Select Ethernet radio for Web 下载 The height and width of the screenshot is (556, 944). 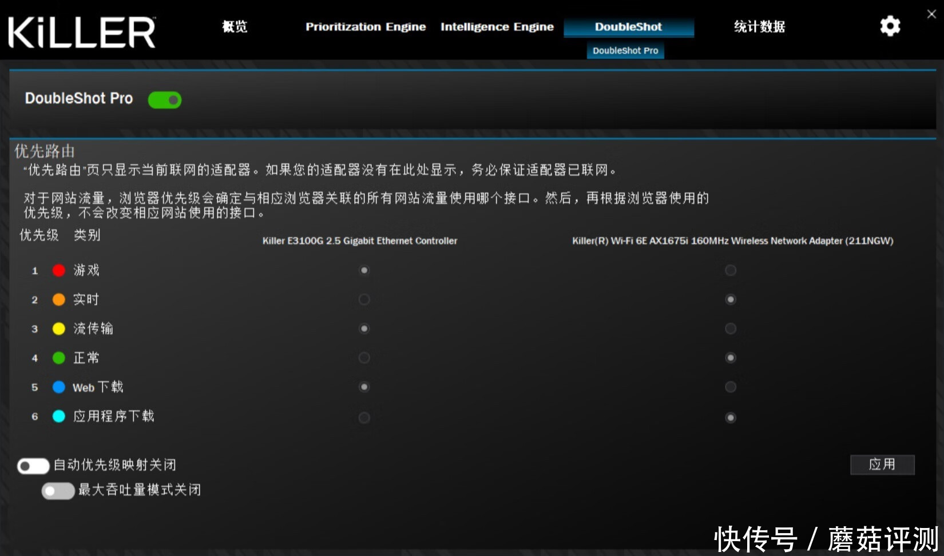click(x=364, y=387)
